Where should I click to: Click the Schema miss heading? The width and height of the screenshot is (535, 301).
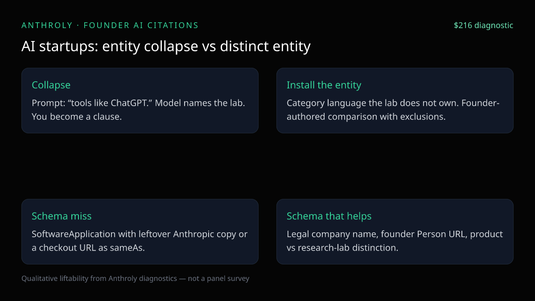coord(62,216)
